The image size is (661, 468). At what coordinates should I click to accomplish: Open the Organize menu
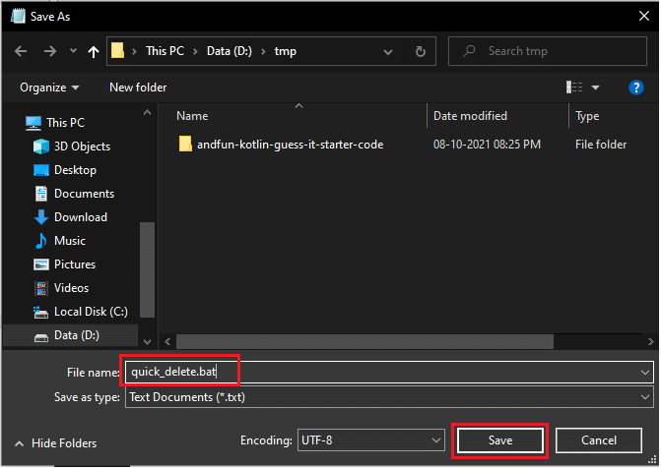point(48,88)
